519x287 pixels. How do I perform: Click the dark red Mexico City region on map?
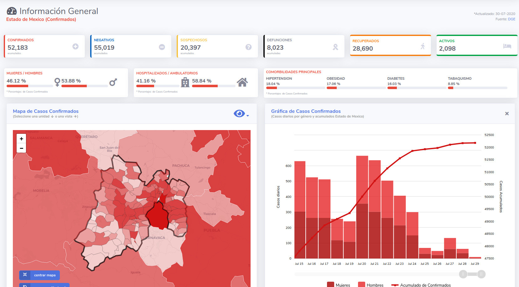[x=158, y=216]
